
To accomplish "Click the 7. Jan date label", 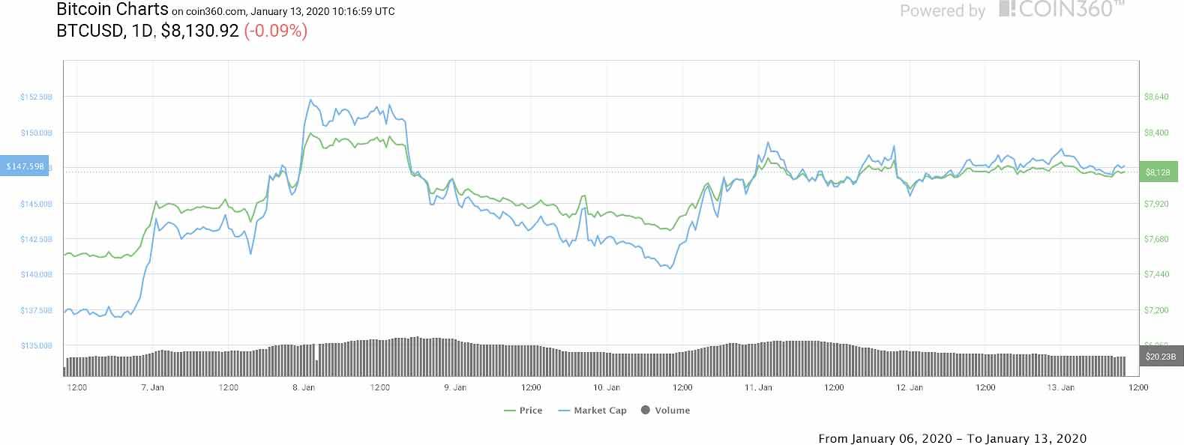I will (152, 387).
